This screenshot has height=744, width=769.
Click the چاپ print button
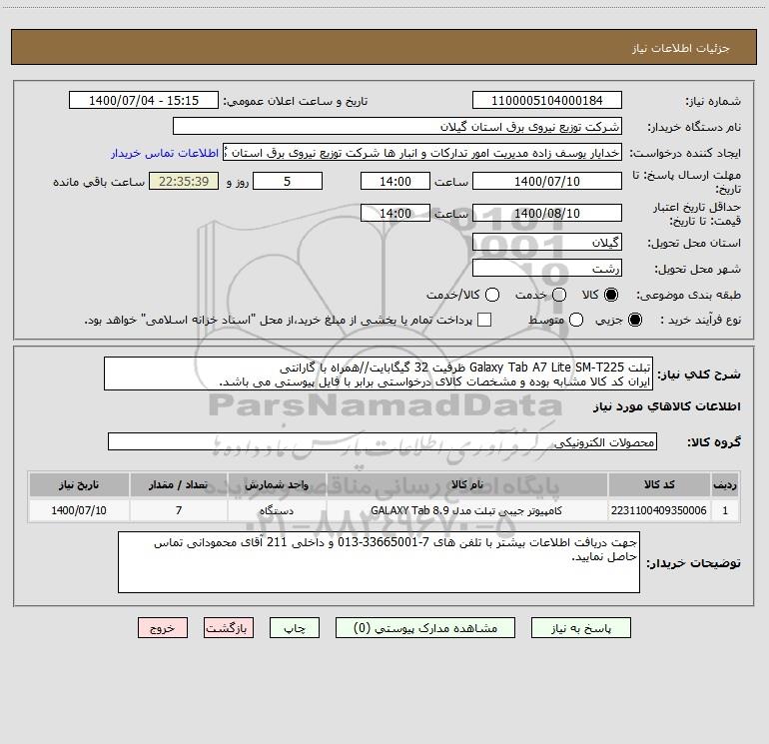tap(295, 628)
